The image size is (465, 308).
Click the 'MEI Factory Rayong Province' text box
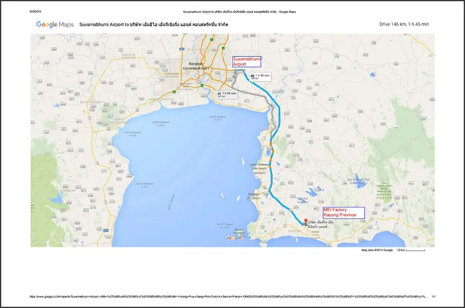[x=343, y=213]
